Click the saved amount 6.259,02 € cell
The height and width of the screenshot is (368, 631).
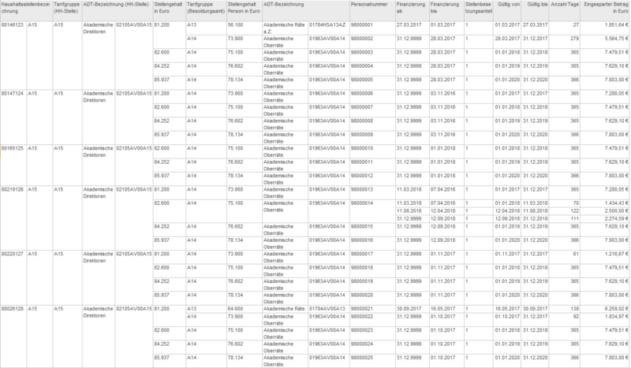click(610, 309)
